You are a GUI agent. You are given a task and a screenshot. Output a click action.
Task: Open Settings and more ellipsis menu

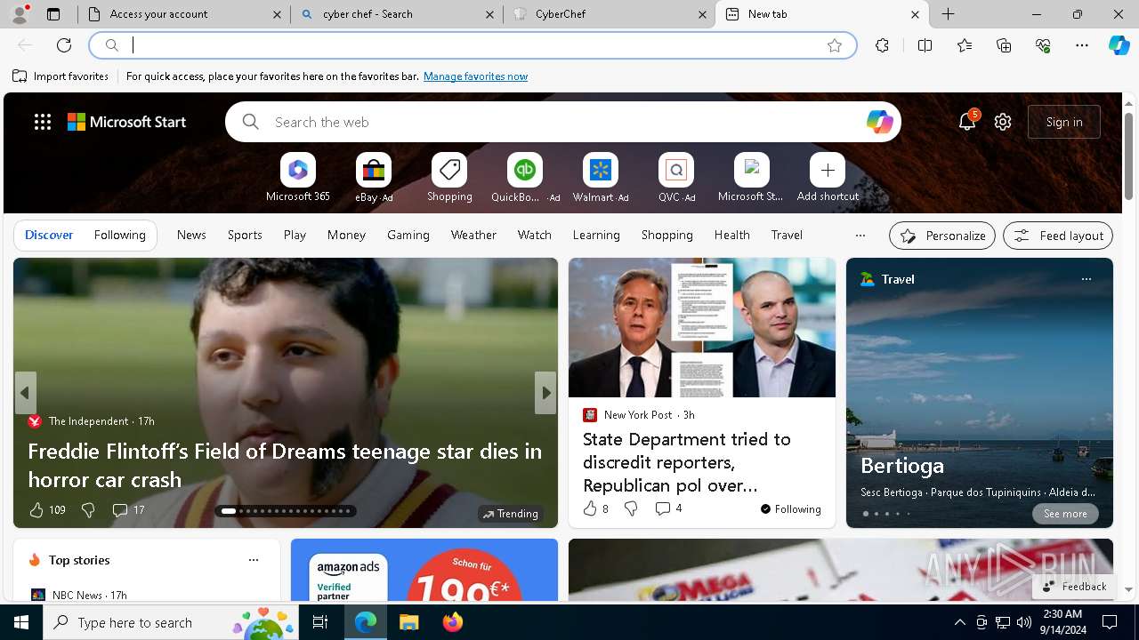point(1082,45)
